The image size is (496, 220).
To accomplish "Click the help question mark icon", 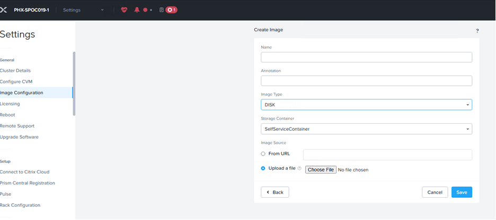I will 477,31.
